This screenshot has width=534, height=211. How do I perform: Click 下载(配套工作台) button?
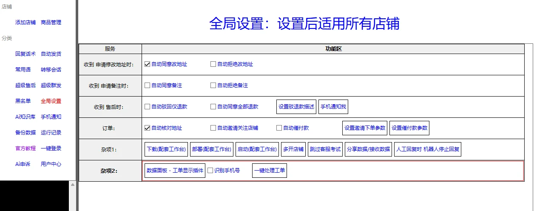pyautogui.click(x=166, y=149)
